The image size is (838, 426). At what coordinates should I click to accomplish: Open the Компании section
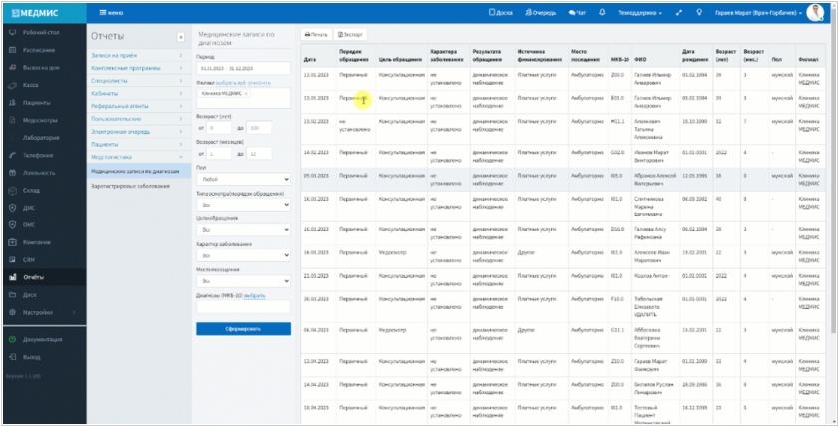pos(36,242)
